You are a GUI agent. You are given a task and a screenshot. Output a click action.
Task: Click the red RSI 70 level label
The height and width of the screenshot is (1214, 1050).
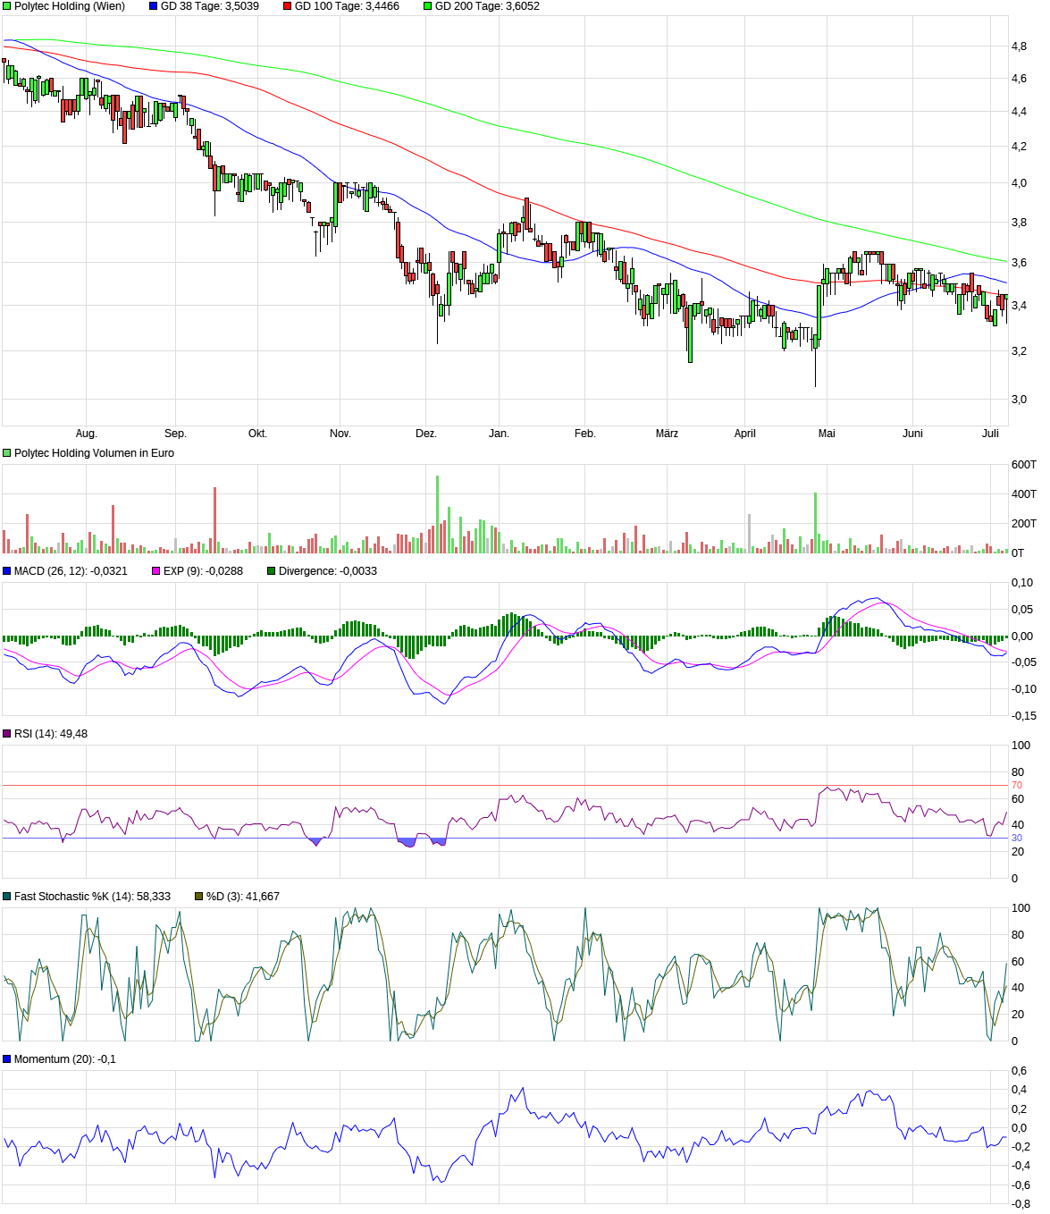point(1017,785)
